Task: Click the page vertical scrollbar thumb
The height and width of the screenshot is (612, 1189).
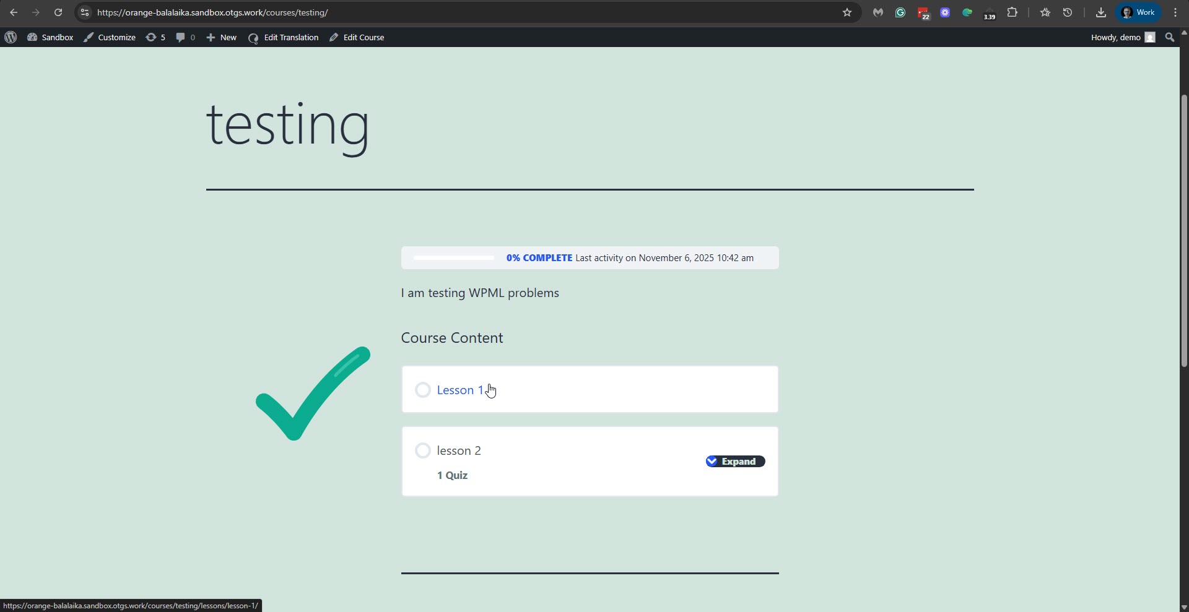Action: coord(1184,230)
